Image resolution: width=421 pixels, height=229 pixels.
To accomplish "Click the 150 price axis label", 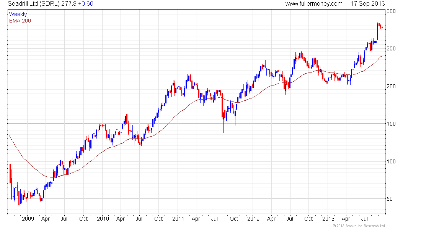I will coord(391,124).
